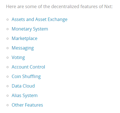This screenshot has width=120, height=113.
Task: Click the bullet next to Alias System
Action: pos(8,96)
